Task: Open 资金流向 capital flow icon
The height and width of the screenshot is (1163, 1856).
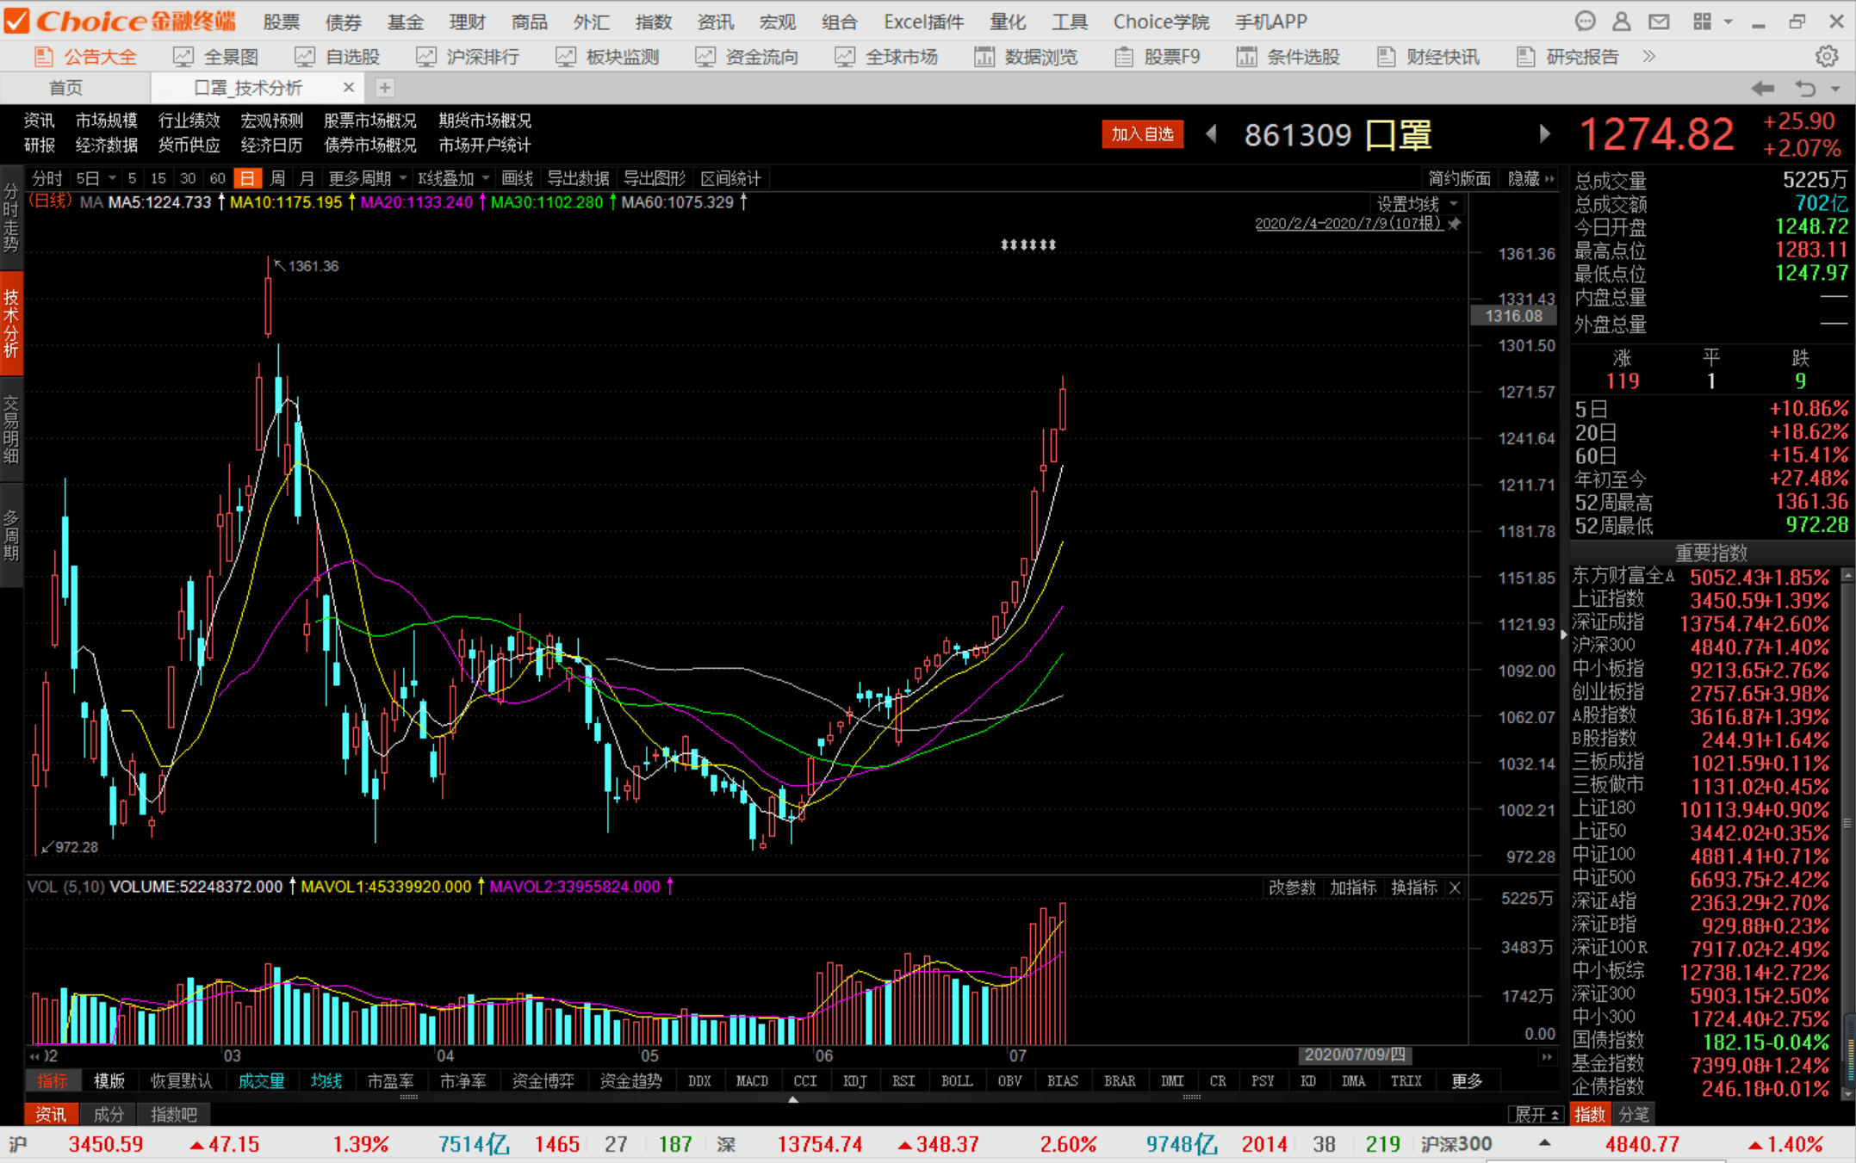Action: pyautogui.click(x=705, y=57)
